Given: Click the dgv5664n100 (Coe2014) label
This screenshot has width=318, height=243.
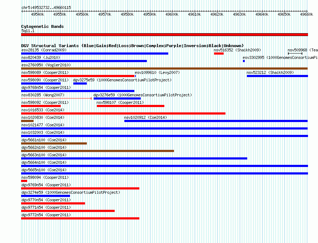Looking at the screenshot, I should [44, 162].
